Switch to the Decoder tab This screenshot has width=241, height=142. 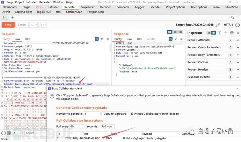point(105,7)
